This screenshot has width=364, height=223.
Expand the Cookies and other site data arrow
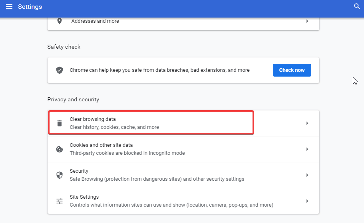[x=307, y=149]
